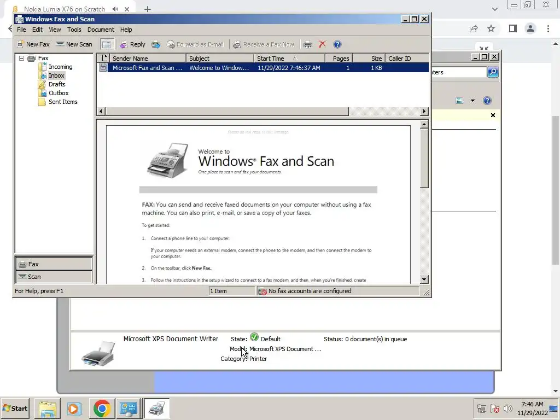Click the New Scan toolbar button
The width and height of the screenshot is (560, 420).
(x=74, y=44)
